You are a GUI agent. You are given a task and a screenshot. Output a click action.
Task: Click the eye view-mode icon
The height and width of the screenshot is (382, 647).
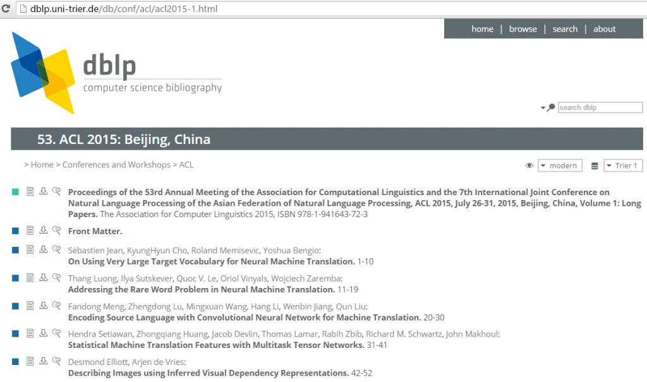pos(529,165)
